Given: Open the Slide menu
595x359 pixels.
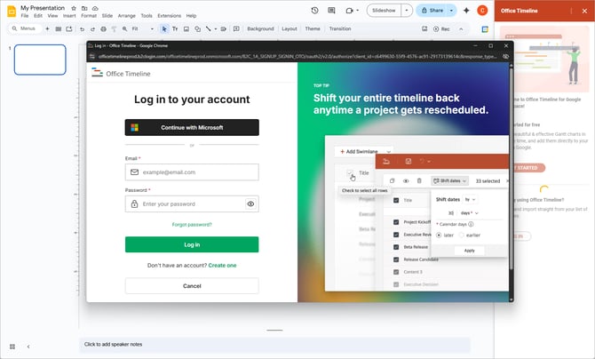Looking at the screenshot, I should click(x=107, y=16).
